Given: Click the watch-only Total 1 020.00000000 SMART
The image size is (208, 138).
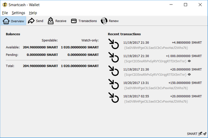Looking at the screenshot, I should coord(80,66).
